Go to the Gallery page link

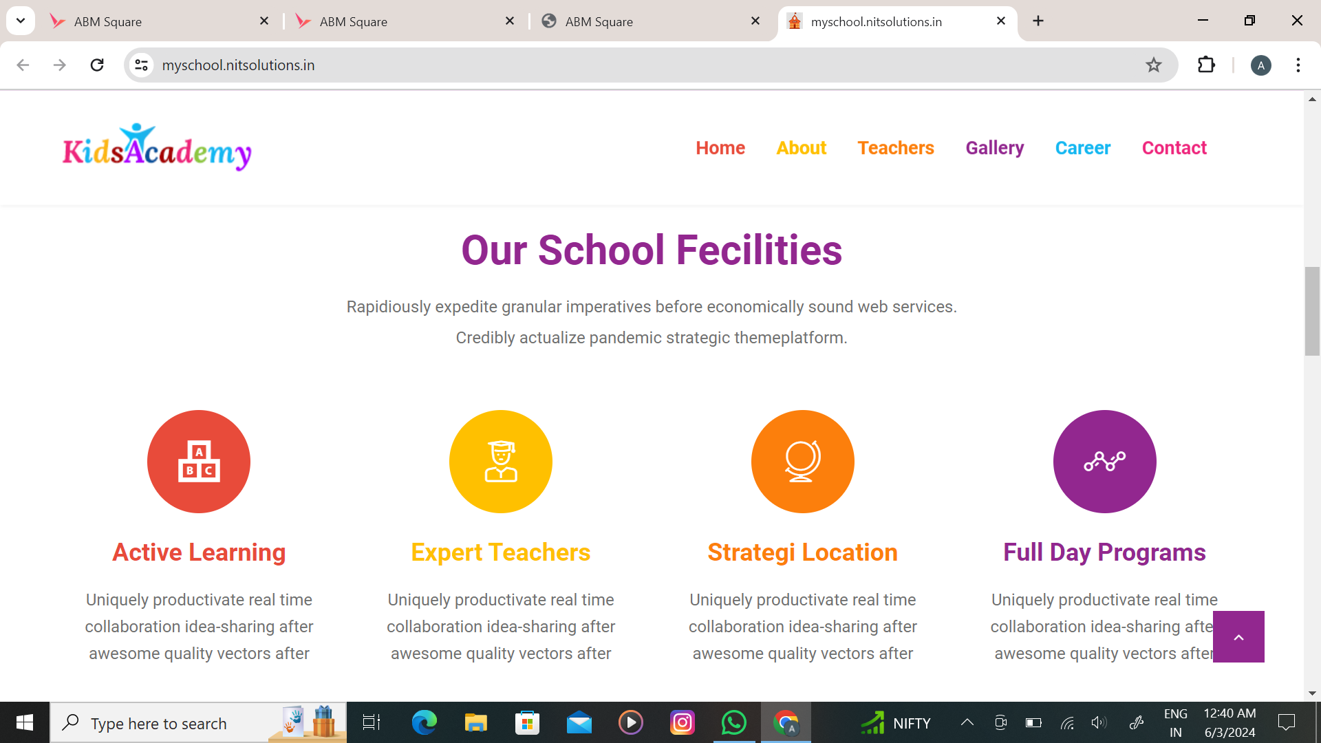[x=994, y=148]
